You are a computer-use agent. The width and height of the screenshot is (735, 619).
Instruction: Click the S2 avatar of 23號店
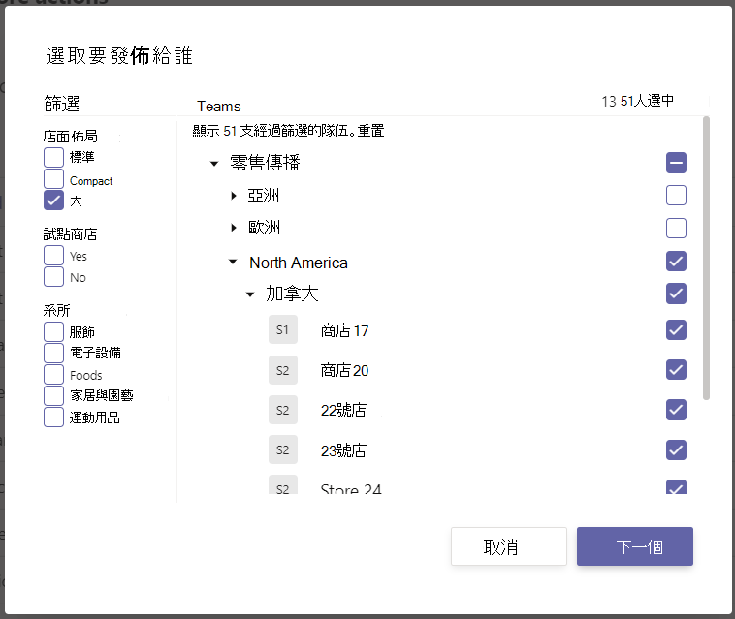[x=283, y=449]
